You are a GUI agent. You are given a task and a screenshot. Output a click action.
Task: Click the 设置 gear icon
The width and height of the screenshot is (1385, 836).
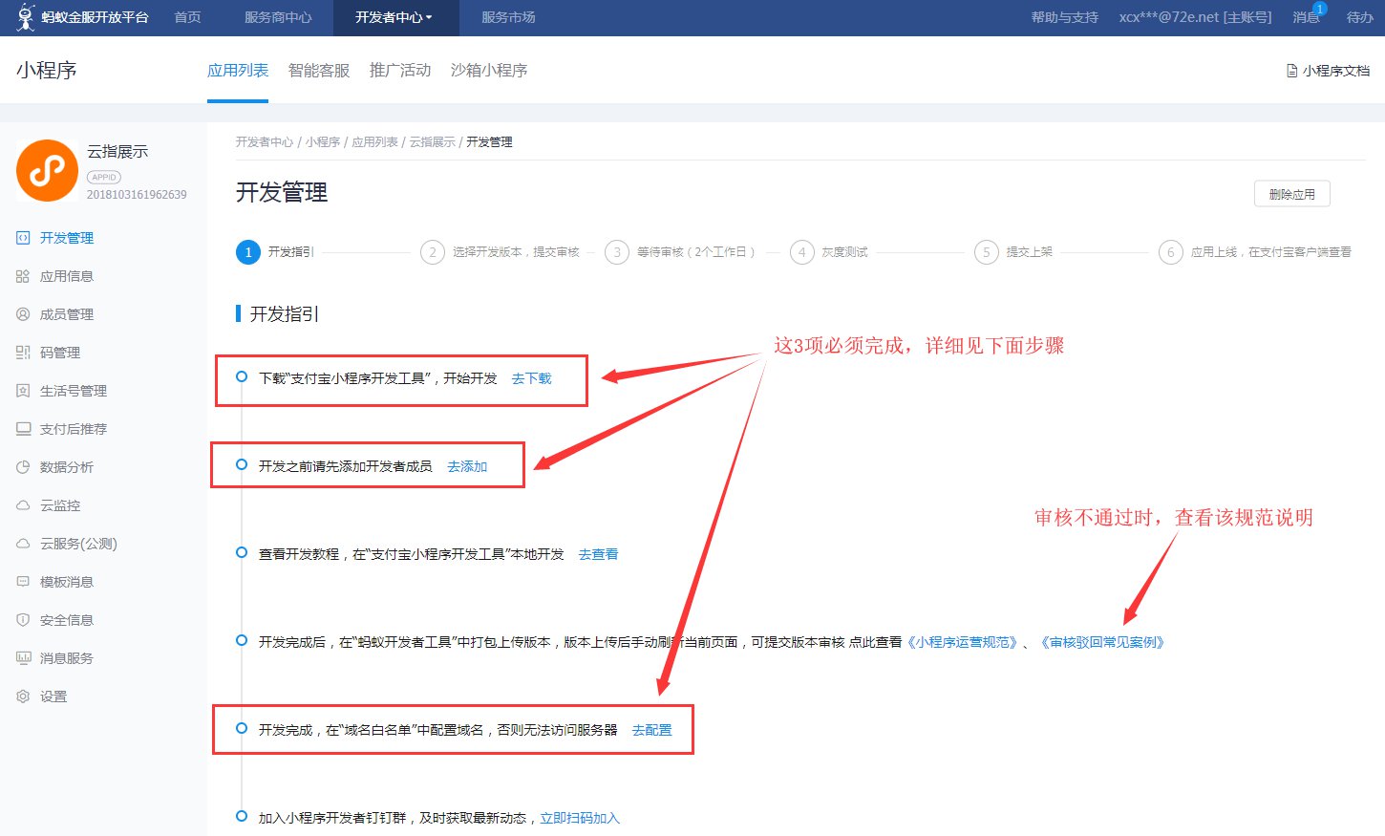(x=23, y=697)
